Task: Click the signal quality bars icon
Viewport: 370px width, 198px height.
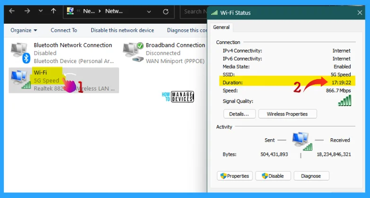Action: tap(345, 101)
